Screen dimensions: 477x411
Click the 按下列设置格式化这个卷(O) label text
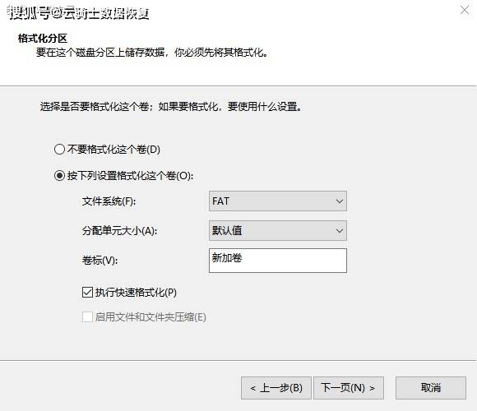130,175
